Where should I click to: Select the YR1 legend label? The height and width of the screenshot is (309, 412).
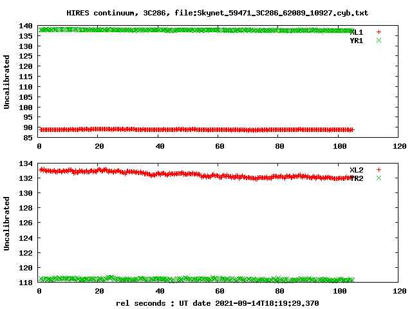[357, 41]
